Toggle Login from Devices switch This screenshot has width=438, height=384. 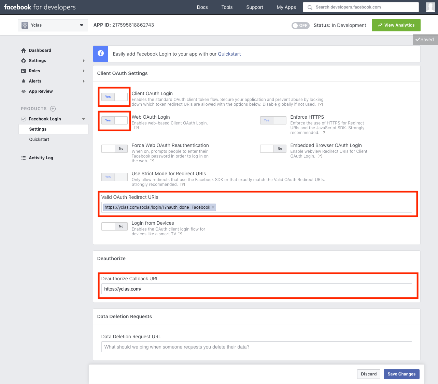(x=114, y=226)
